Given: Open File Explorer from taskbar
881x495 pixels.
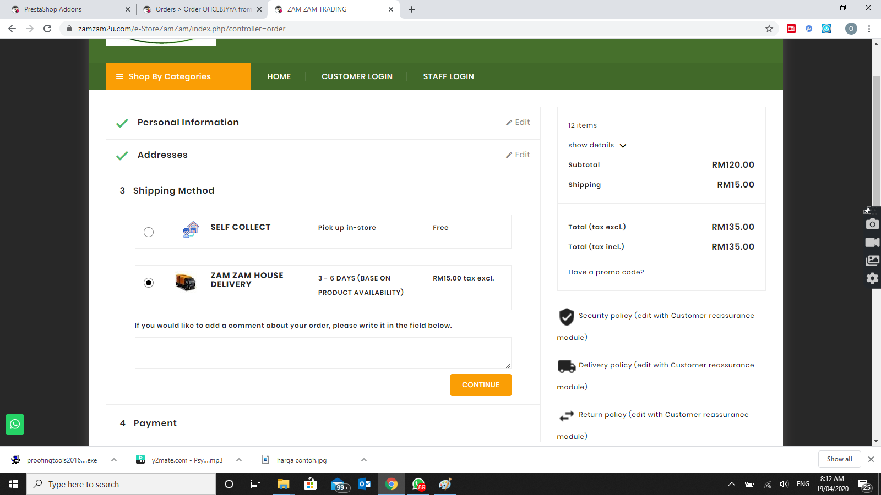Looking at the screenshot, I should click(x=283, y=484).
